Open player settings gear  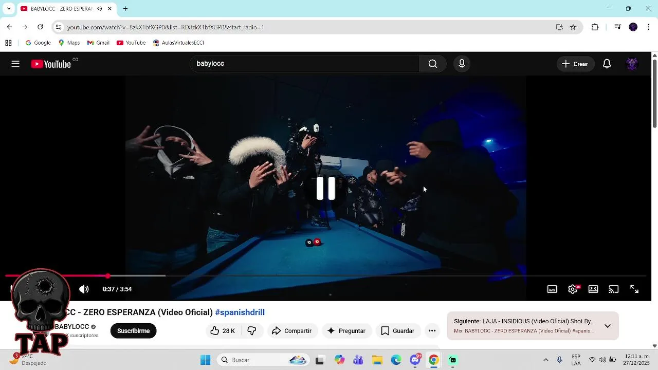pyautogui.click(x=573, y=289)
